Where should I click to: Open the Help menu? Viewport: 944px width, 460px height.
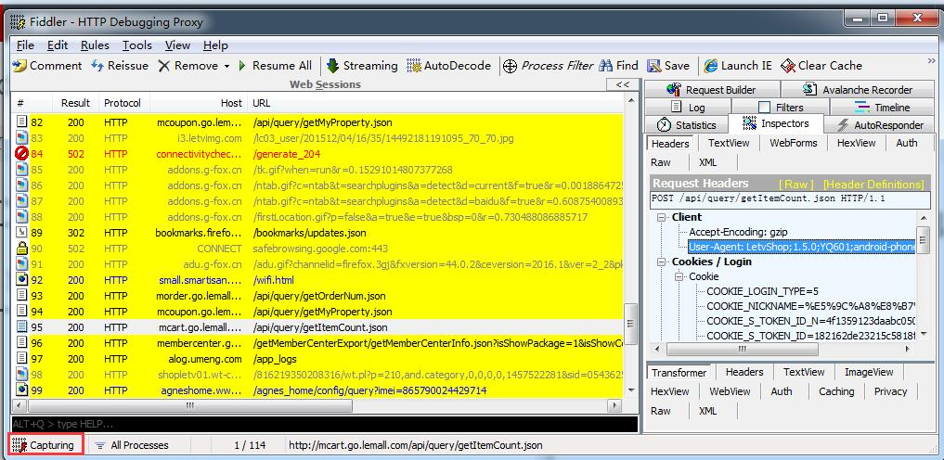[215, 45]
